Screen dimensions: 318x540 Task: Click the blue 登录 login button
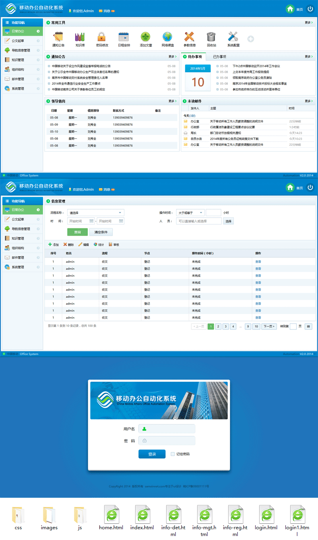point(151,454)
